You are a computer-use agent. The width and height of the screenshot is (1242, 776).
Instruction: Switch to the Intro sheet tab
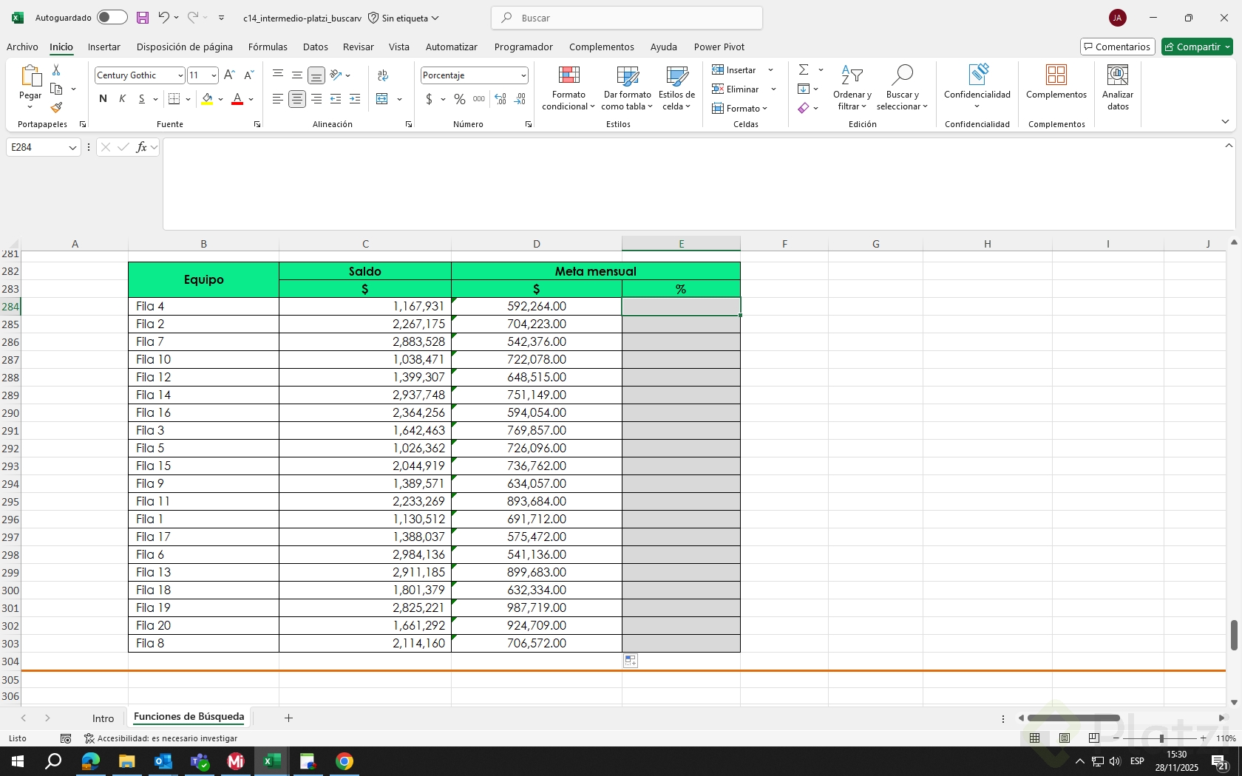click(x=103, y=718)
